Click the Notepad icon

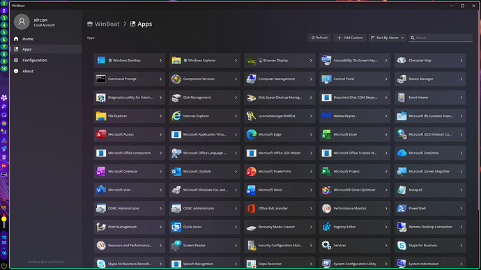(x=402, y=190)
